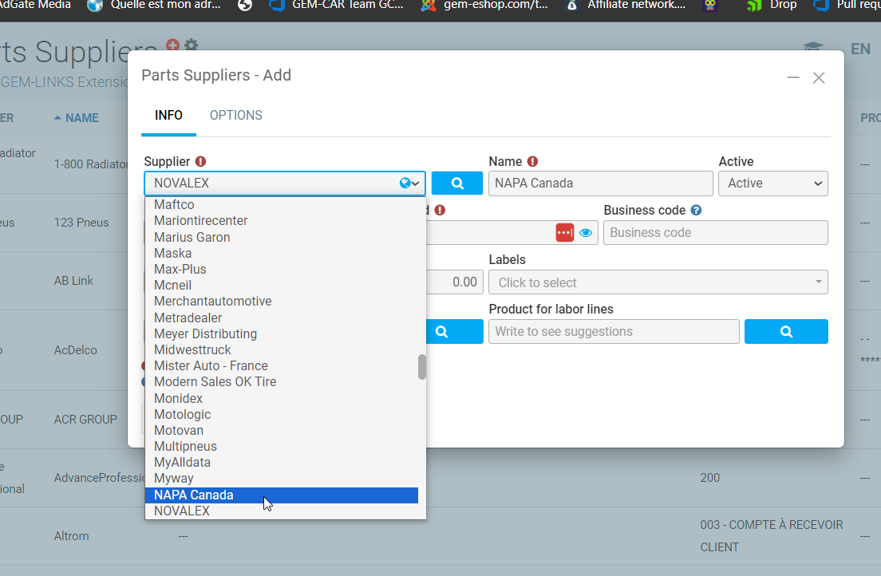Click the red add supplier plus icon
This screenshot has height=576, width=881.
pyautogui.click(x=172, y=46)
